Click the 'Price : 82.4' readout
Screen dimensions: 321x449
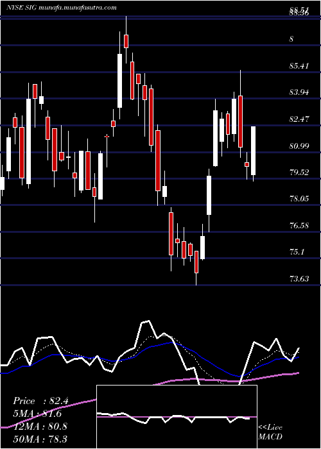coord(40,401)
